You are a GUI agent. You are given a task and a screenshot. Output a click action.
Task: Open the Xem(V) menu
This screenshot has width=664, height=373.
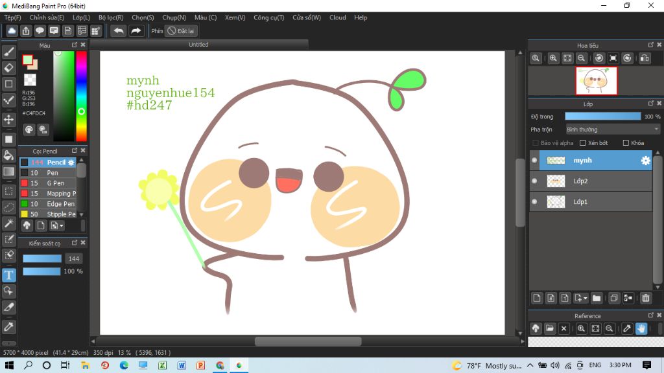(x=235, y=17)
